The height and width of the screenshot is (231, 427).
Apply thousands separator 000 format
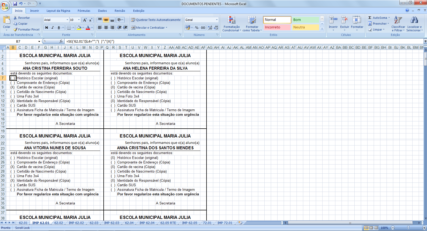coord(203,28)
